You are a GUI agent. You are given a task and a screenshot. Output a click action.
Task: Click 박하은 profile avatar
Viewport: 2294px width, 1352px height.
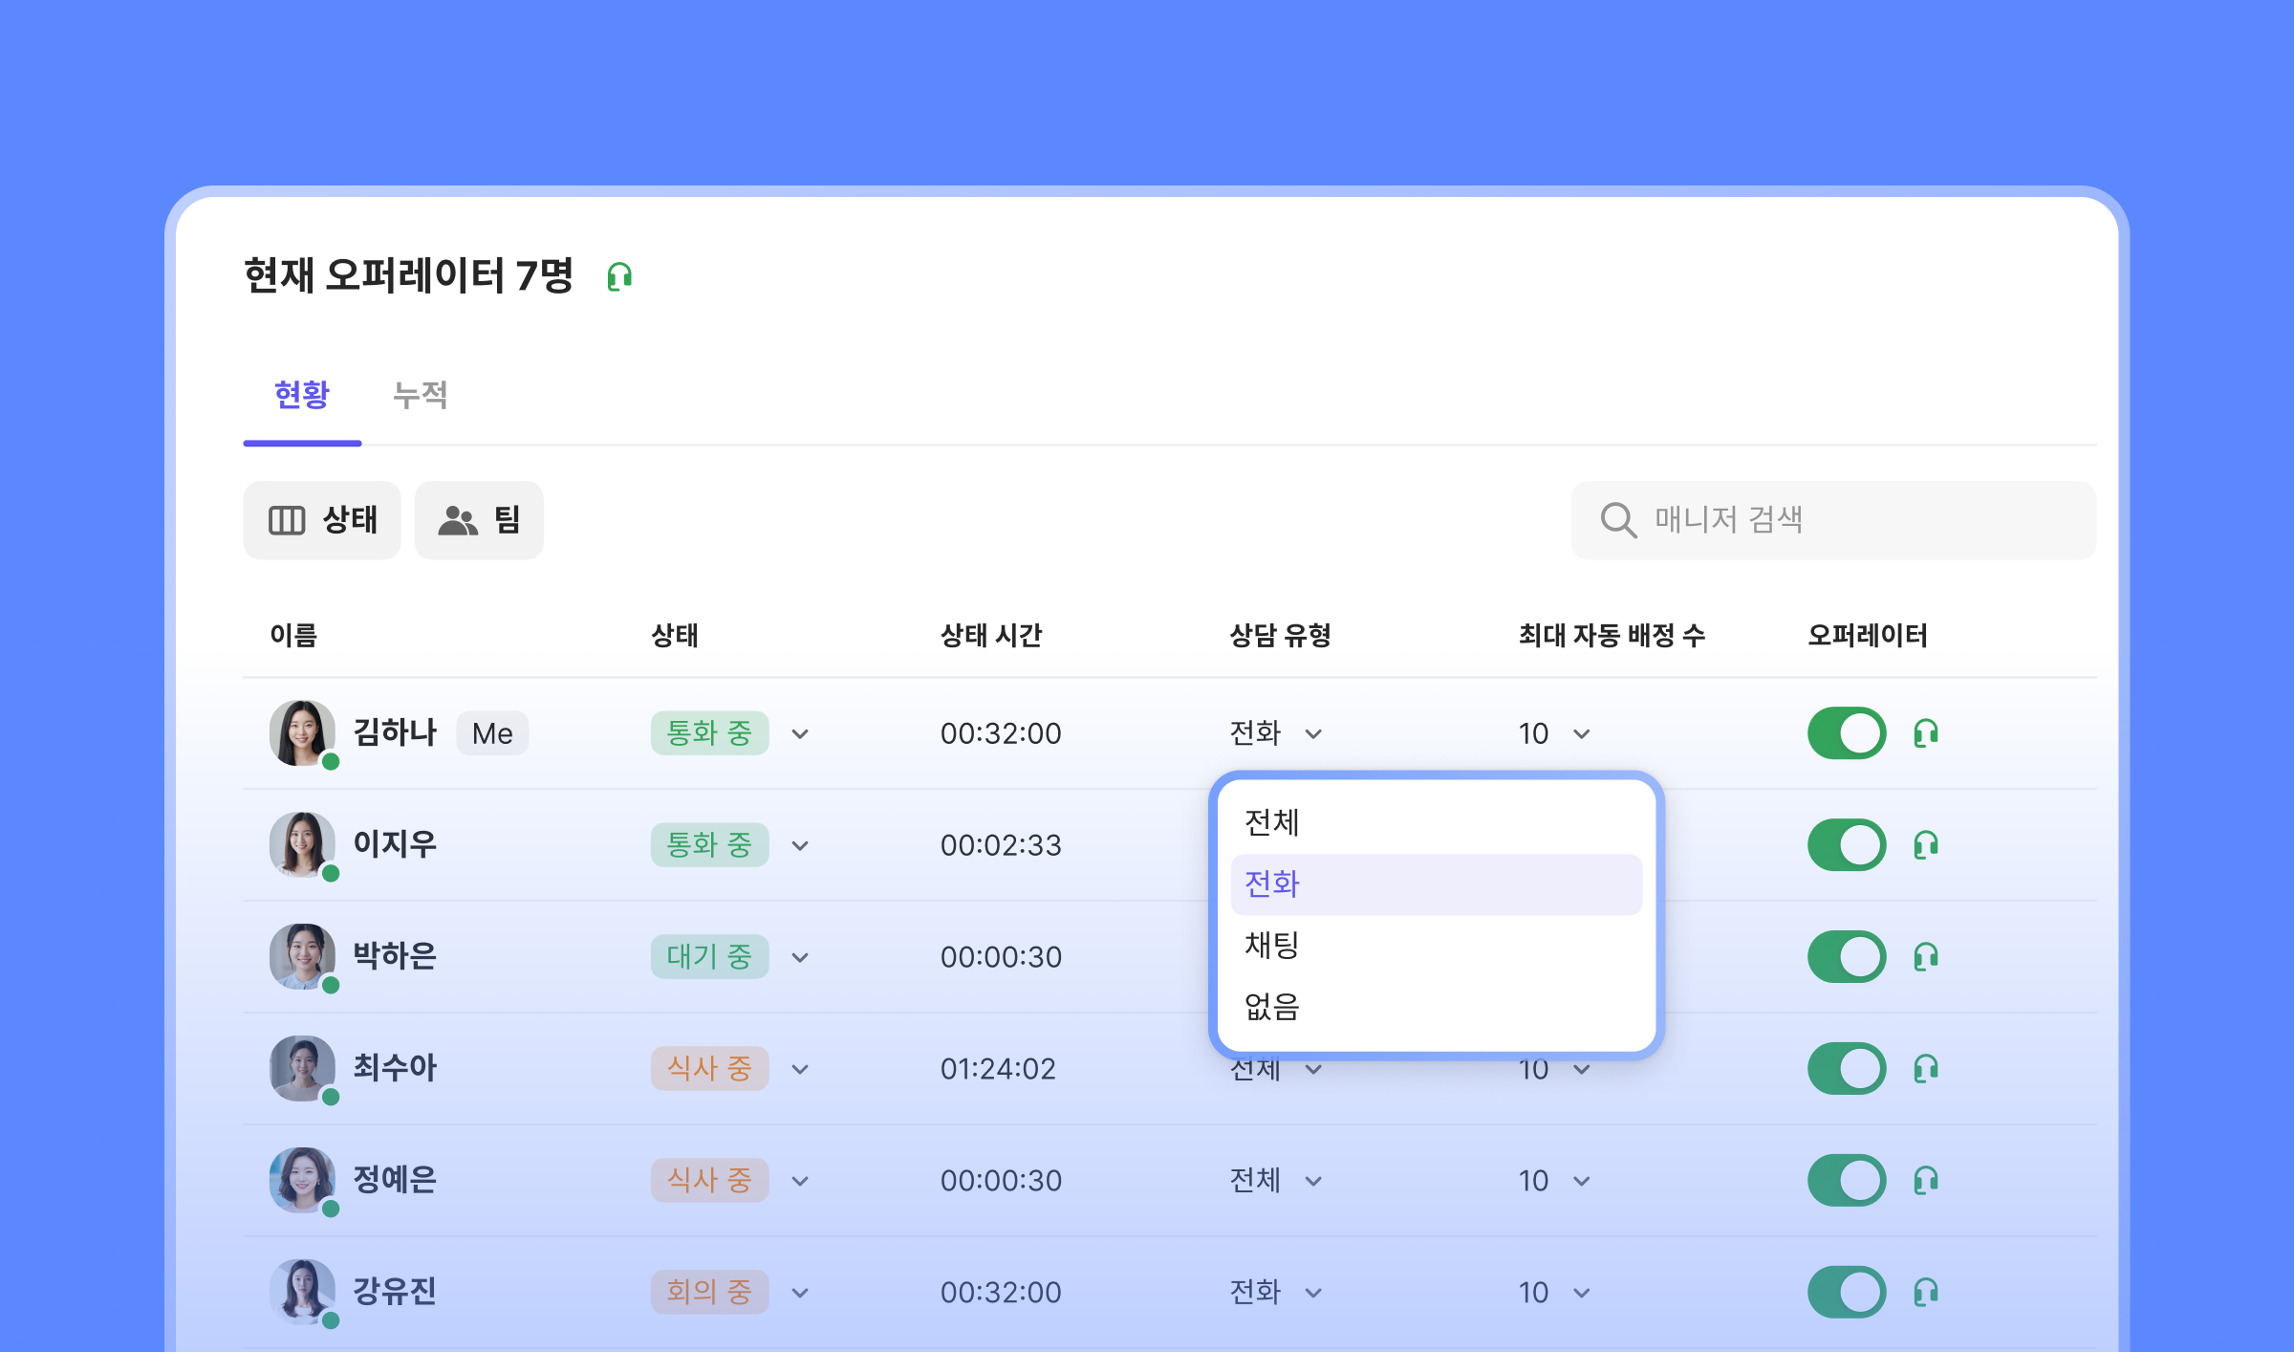coord(302,956)
